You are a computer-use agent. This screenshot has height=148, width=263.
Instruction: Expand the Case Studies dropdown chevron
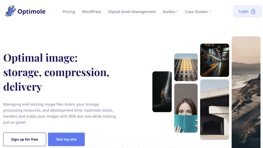pos(210,12)
